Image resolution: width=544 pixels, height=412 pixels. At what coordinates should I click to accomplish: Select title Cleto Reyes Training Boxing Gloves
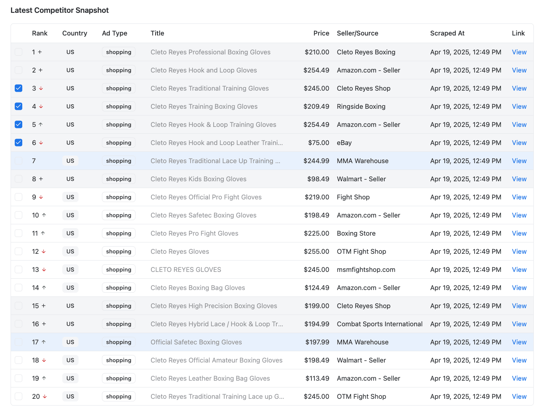[204, 106]
